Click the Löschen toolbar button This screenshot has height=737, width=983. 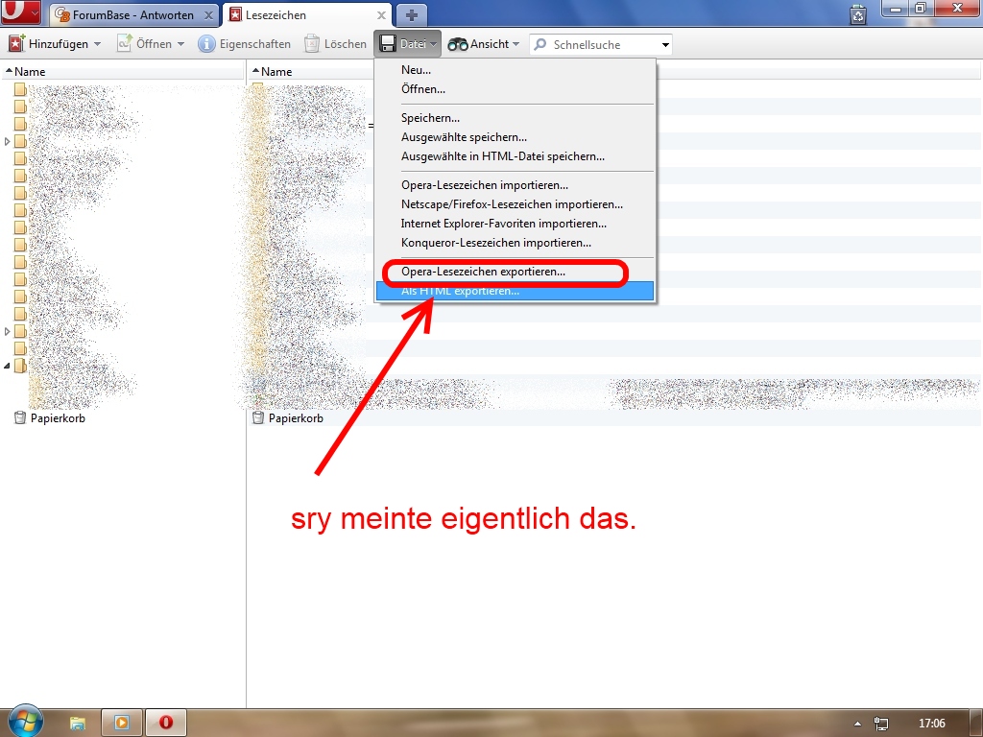(335, 44)
